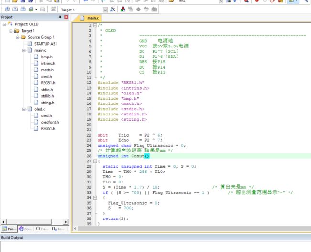Click the Build target icon
Viewport: 311px width, 252px height.
[15, 9]
